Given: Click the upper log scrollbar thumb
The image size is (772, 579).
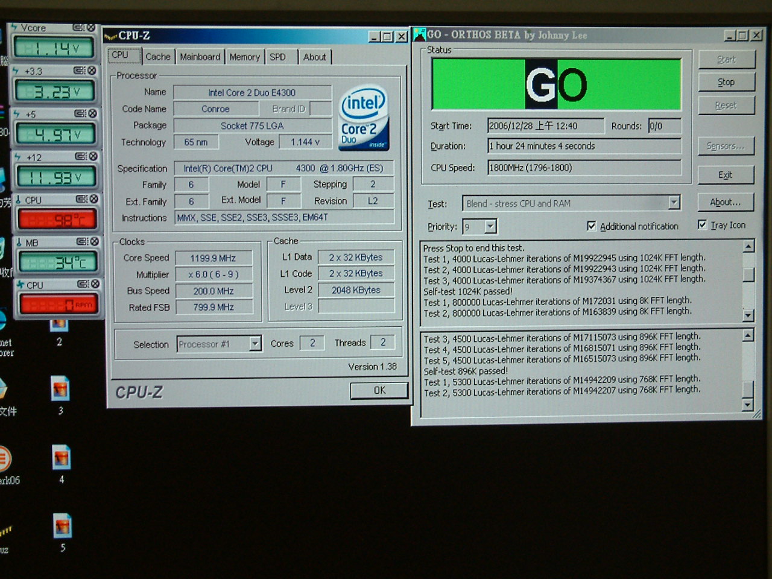Looking at the screenshot, I should (x=748, y=275).
